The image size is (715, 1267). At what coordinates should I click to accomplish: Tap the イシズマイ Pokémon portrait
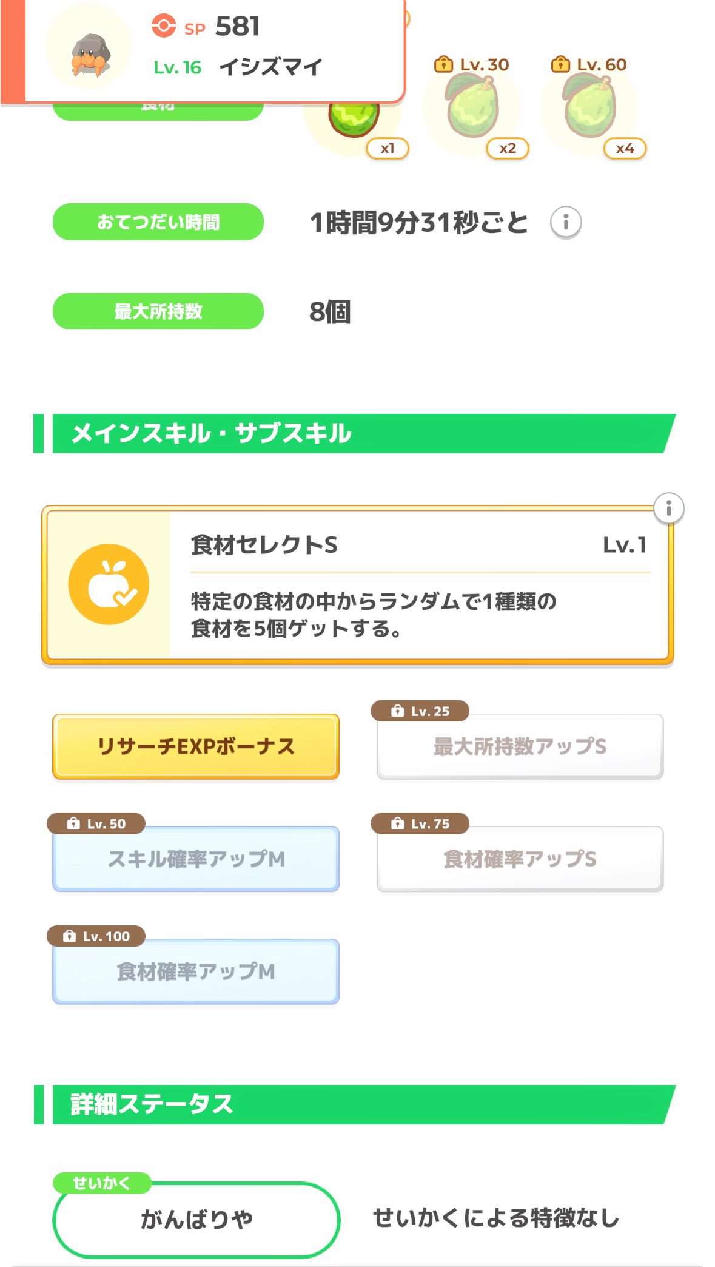click(89, 49)
